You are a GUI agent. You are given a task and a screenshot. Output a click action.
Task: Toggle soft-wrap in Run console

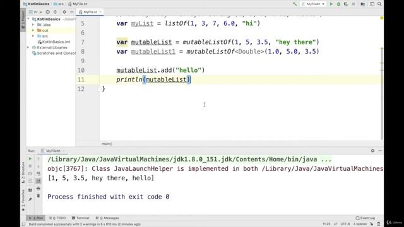(x=39, y=173)
